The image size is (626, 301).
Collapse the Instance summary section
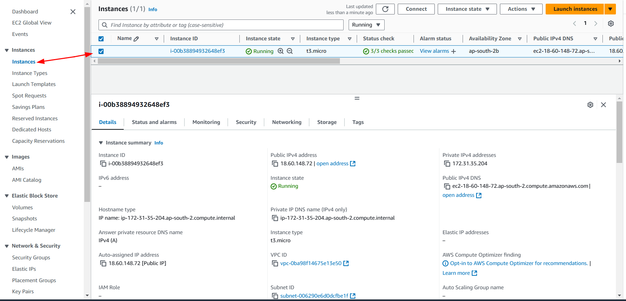[x=101, y=143]
